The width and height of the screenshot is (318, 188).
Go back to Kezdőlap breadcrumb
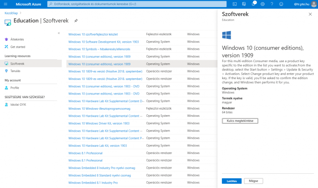11,13
